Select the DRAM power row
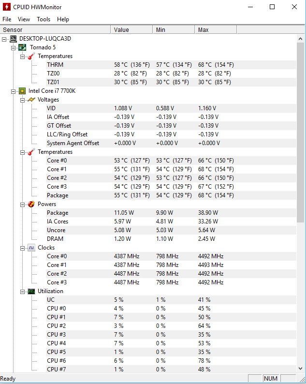 [171, 239]
